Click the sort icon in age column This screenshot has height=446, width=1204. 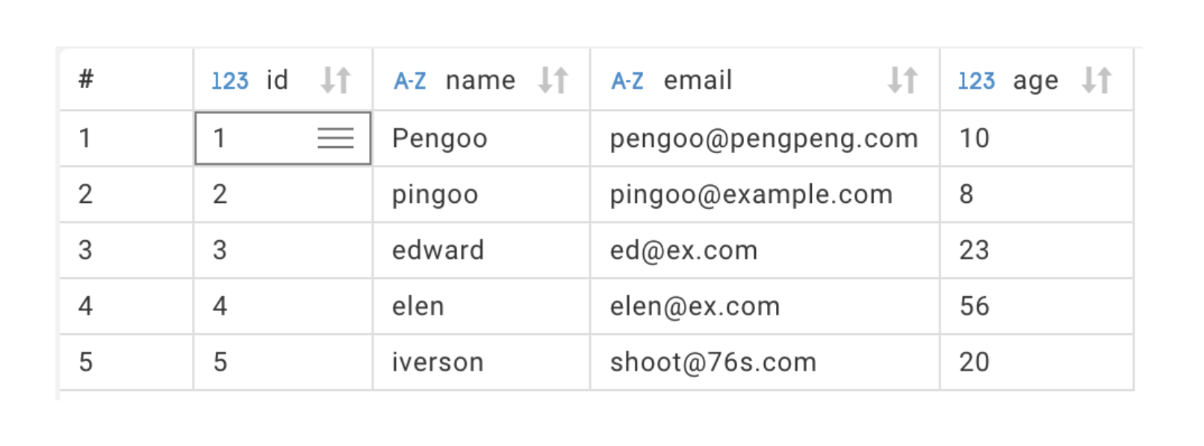(x=1096, y=80)
